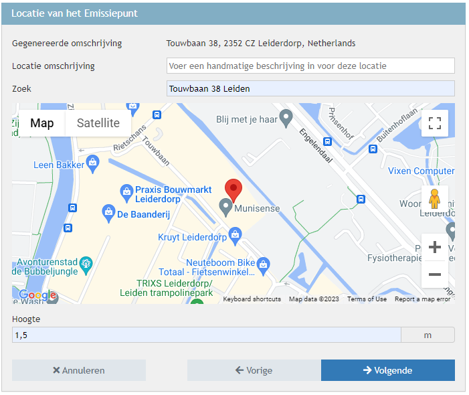Click the Hoogte height input field
Screen dimensions: 469x395
[x=206, y=335]
